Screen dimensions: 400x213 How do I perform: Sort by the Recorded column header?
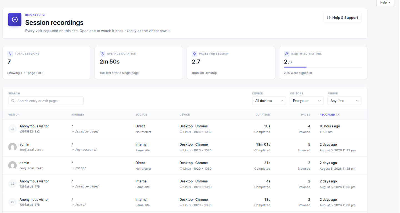pos(329,115)
